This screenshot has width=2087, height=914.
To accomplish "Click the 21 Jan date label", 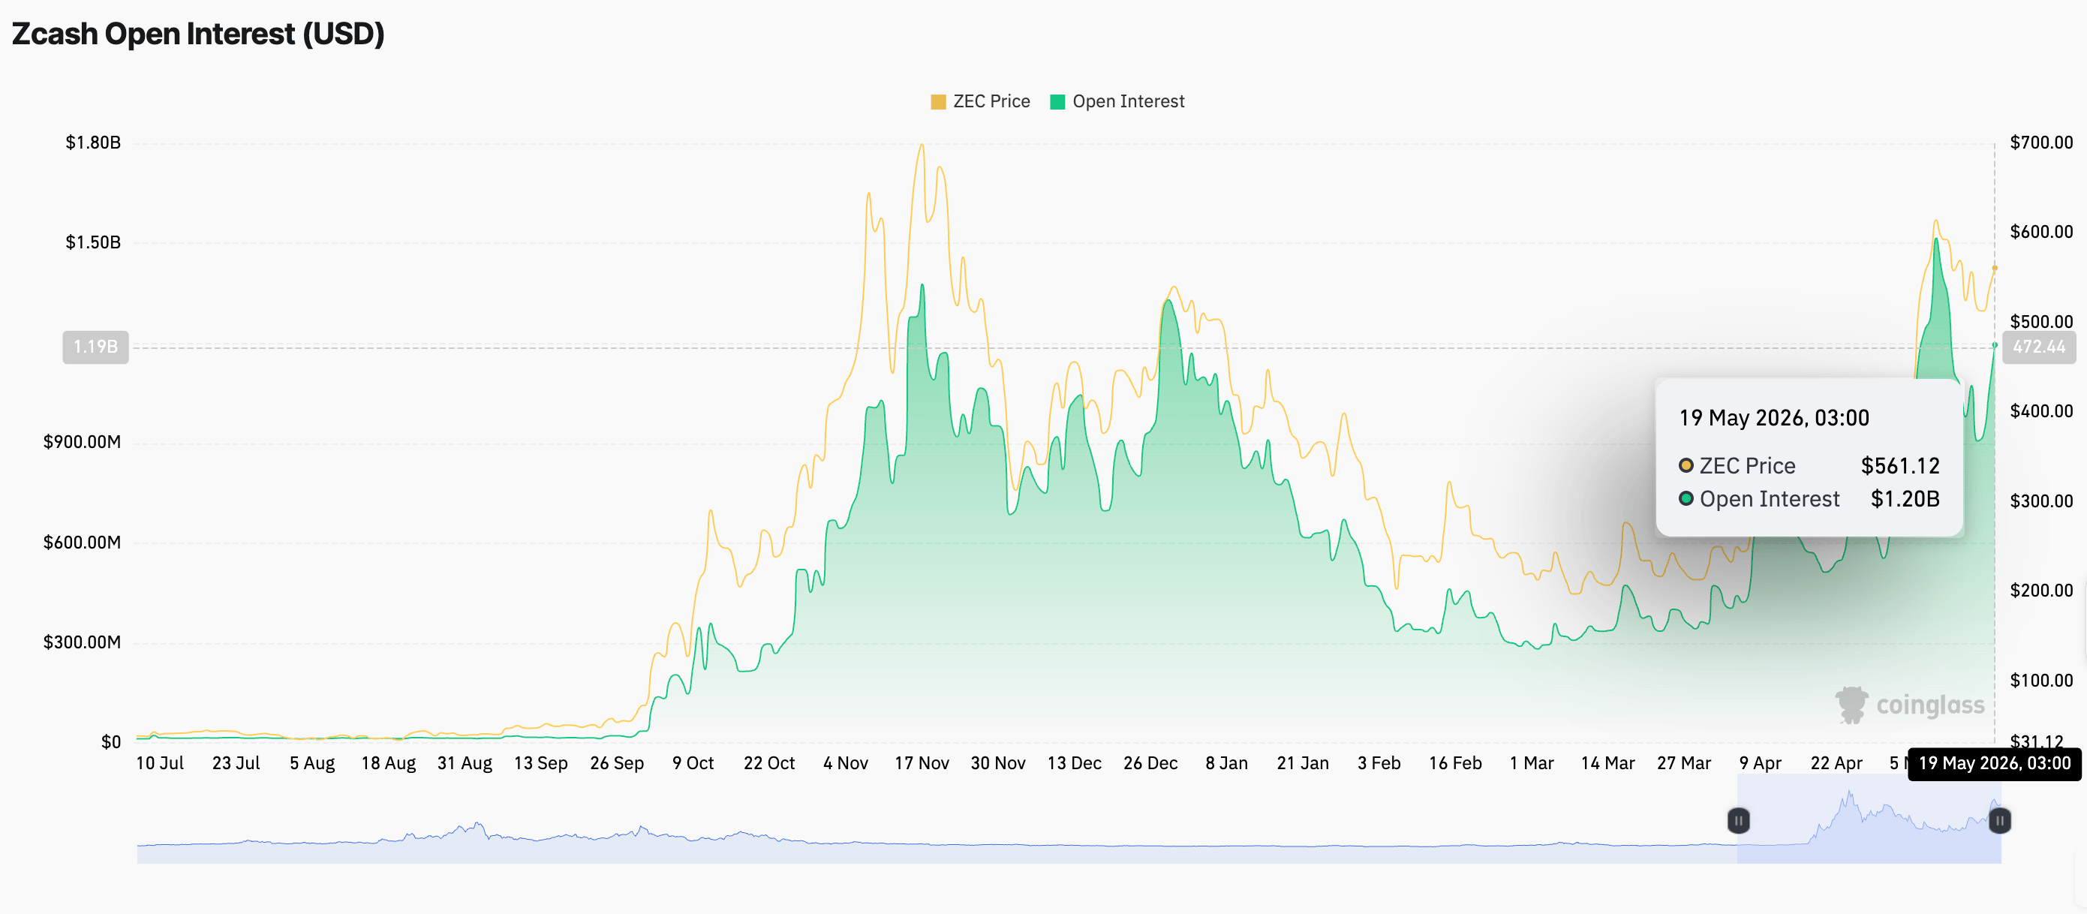I will point(1302,763).
